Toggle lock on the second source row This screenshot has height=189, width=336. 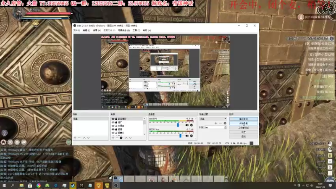pyautogui.click(x=116, y=122)
